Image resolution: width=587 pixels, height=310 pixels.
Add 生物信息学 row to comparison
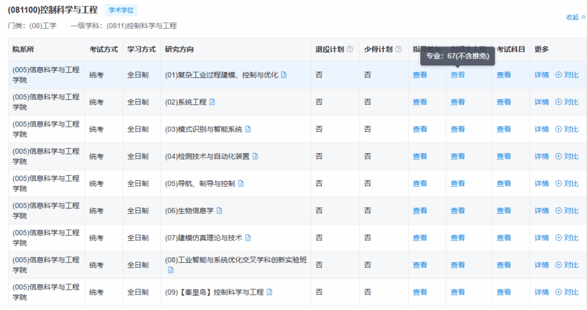pyautogui.click(x=567, y=211)
